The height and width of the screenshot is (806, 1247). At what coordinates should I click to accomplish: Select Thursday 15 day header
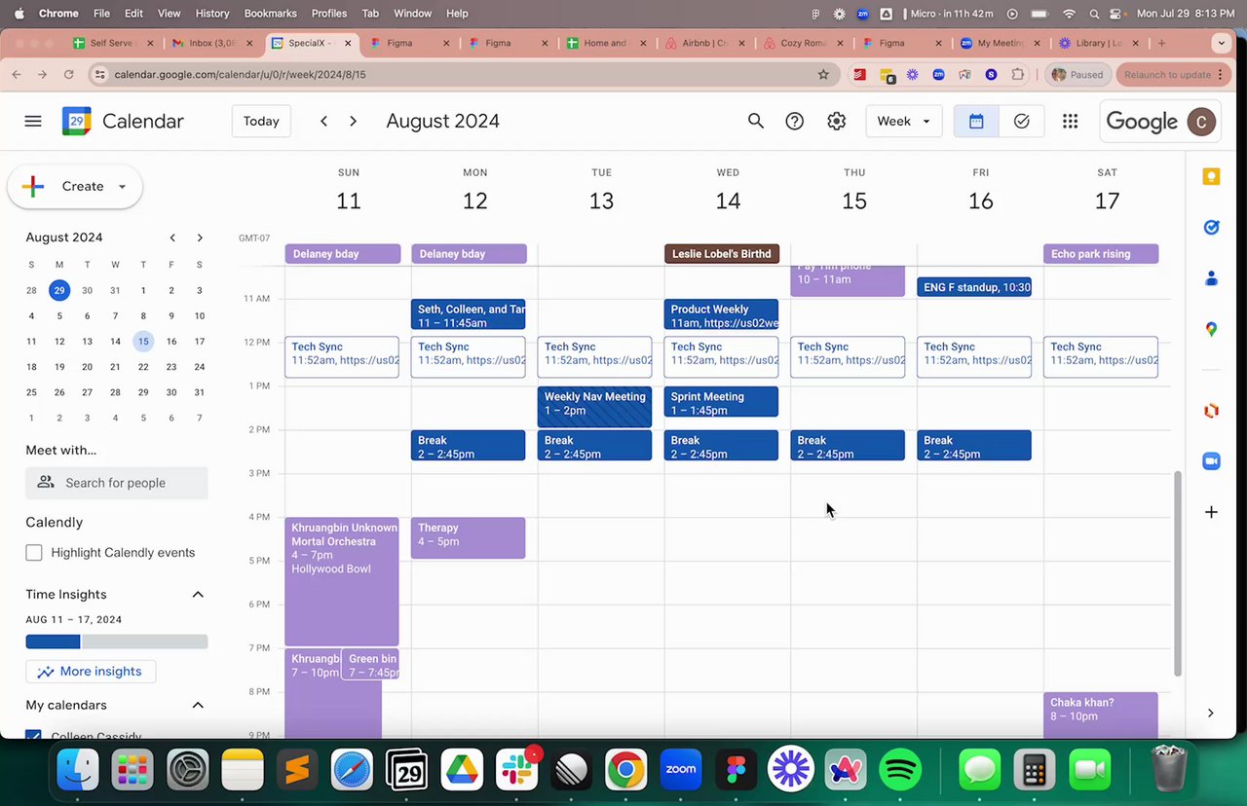(x=854, y=201)
